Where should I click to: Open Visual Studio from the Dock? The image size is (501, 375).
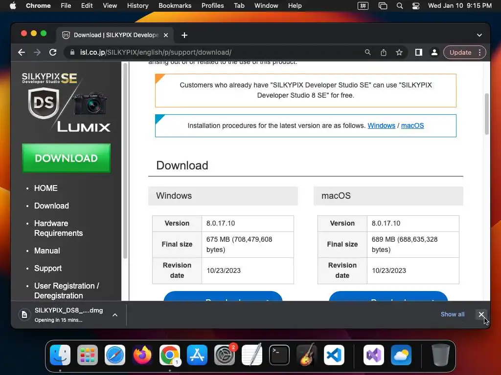(x=373, y=355)
